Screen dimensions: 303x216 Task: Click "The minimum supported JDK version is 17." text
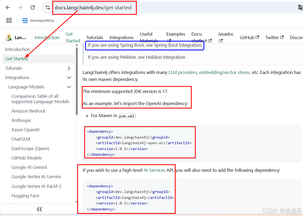coord(125,91)
